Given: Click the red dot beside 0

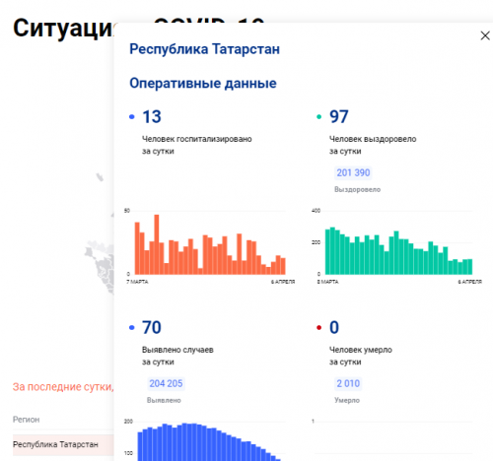Looking at the screenshot, I should pyautogui.click(x=318, y=327).
